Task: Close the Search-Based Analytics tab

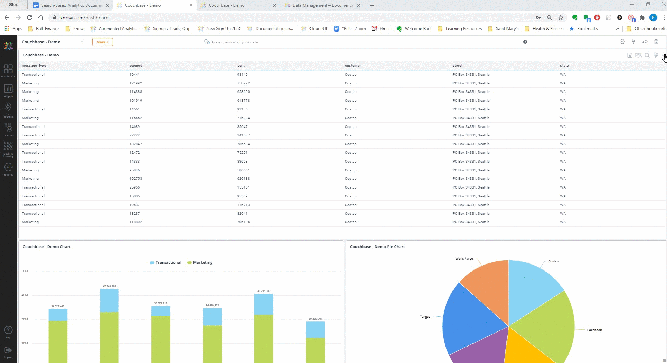Action: pyautogui.click(x=107, y=5)
